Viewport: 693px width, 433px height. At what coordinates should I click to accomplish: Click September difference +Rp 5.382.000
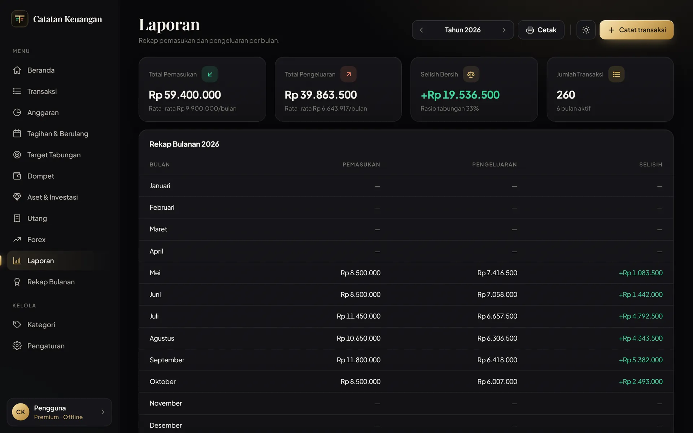[641, 360]
